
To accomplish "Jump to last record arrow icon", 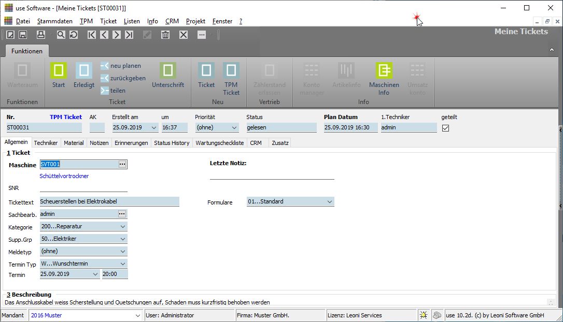I will point(129,35).
